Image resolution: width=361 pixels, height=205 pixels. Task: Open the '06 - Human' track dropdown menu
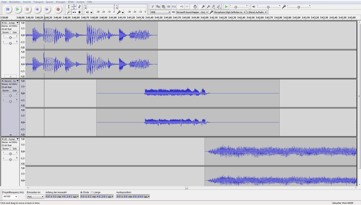(17, 139)
